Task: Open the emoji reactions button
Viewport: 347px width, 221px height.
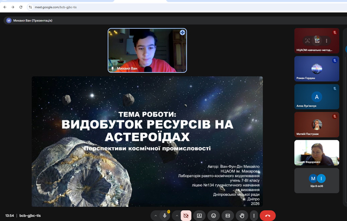Action: pos(214,215)
